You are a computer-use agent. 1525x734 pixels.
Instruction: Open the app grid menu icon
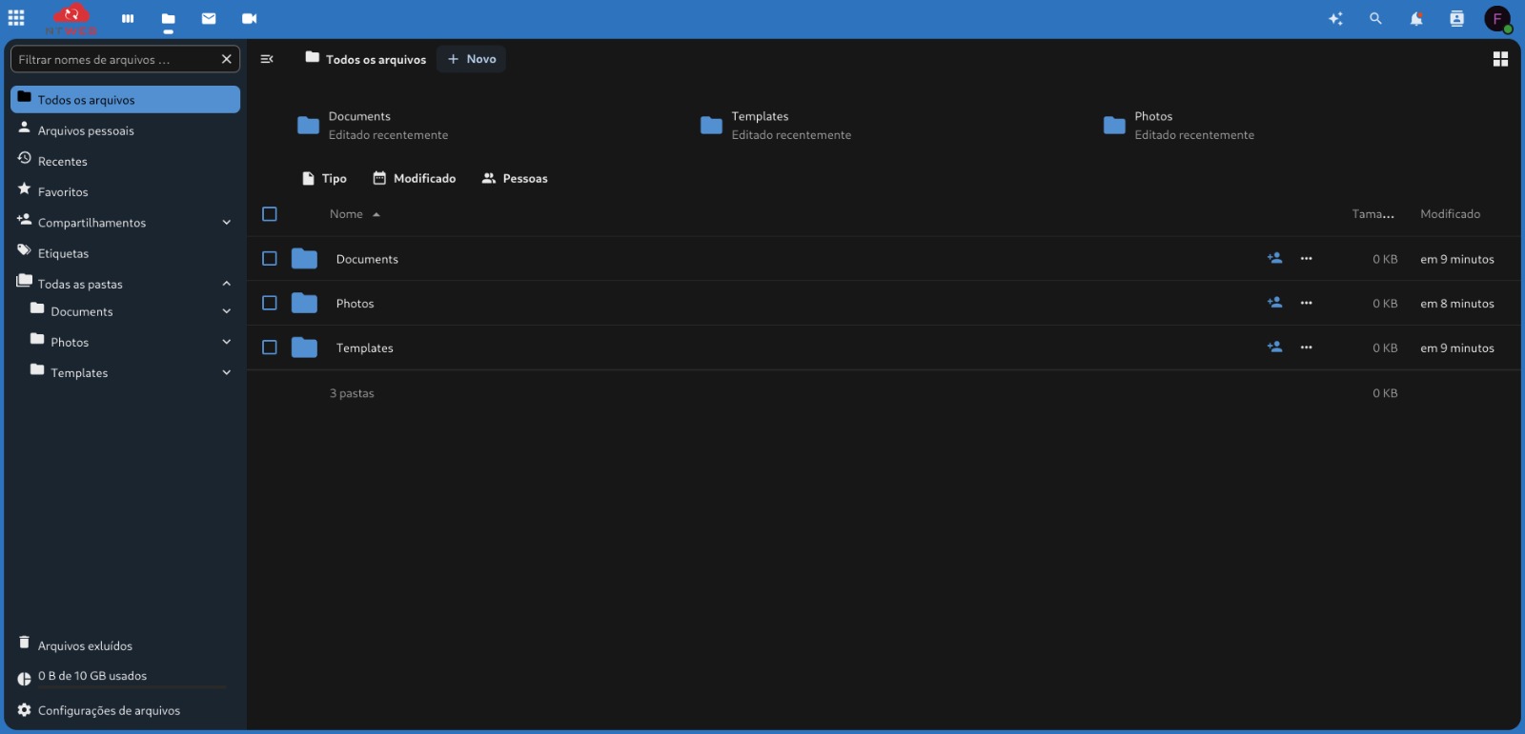tap(16, 18)
